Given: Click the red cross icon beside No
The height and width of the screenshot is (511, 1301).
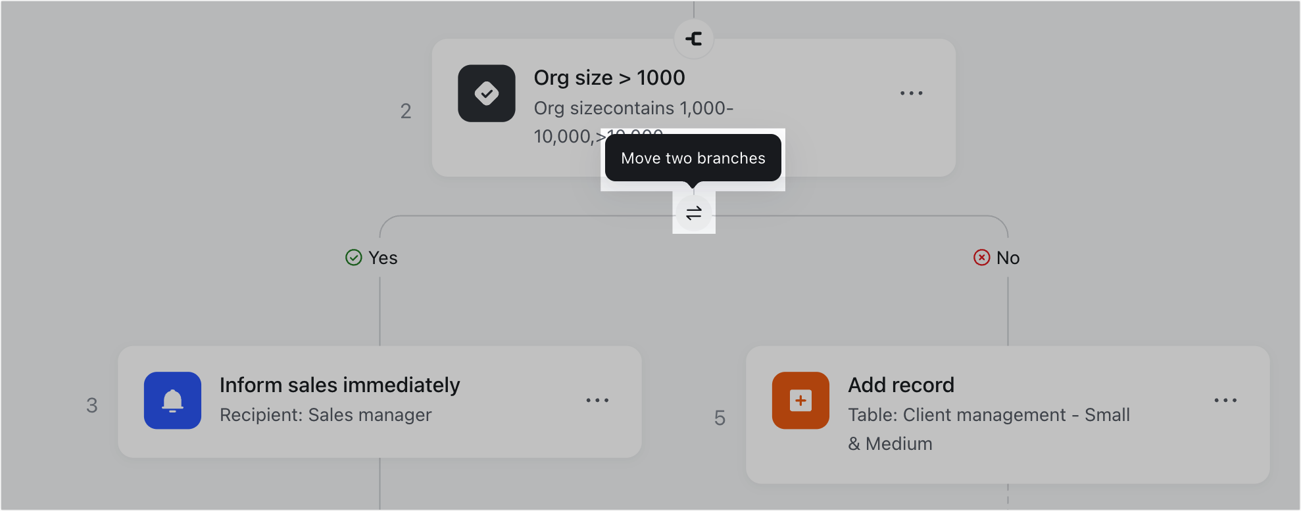Looking at the screenshot, I should coord(981,257).
